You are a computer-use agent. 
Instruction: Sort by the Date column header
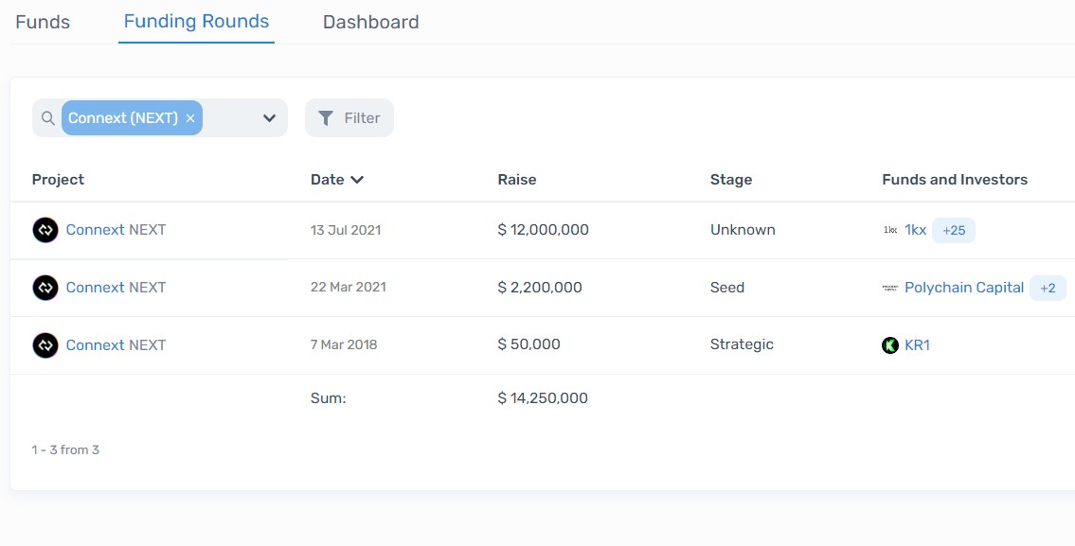(336, 180)
